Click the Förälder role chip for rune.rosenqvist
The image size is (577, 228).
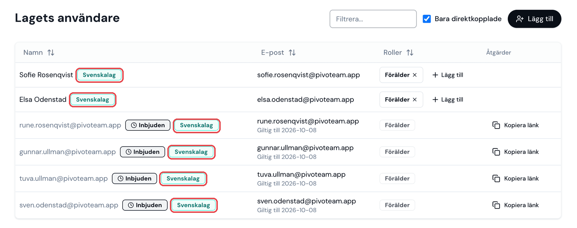coord(397,125)
